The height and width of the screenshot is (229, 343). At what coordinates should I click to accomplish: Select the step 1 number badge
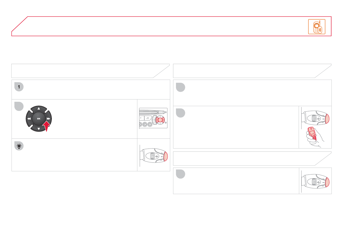(x=18, y=87)
